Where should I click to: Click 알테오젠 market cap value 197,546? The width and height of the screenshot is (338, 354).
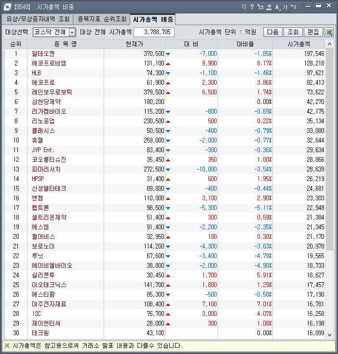pos(314,54)
